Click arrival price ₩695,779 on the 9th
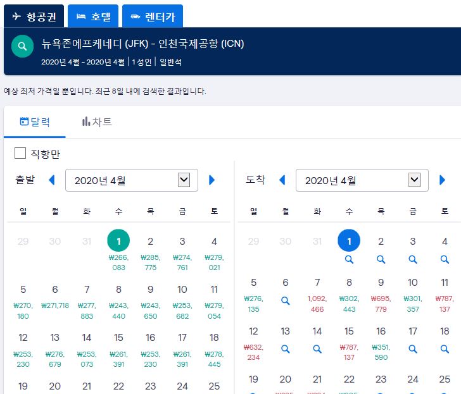461x394 pixels. (x=381, y=304)
